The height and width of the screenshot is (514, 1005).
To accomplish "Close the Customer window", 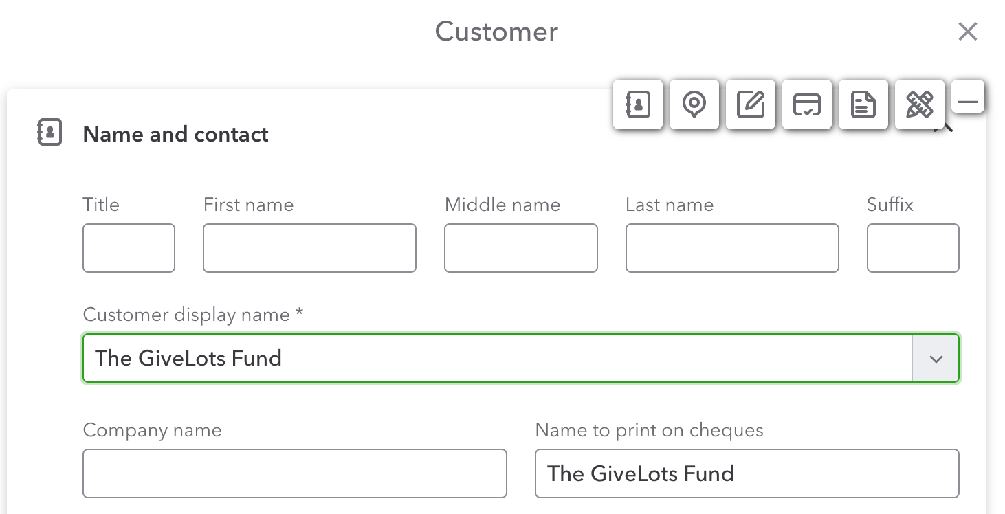I will (x=968, y=32).
